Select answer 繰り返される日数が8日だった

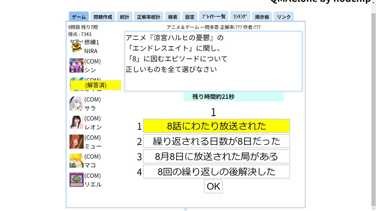217,141
